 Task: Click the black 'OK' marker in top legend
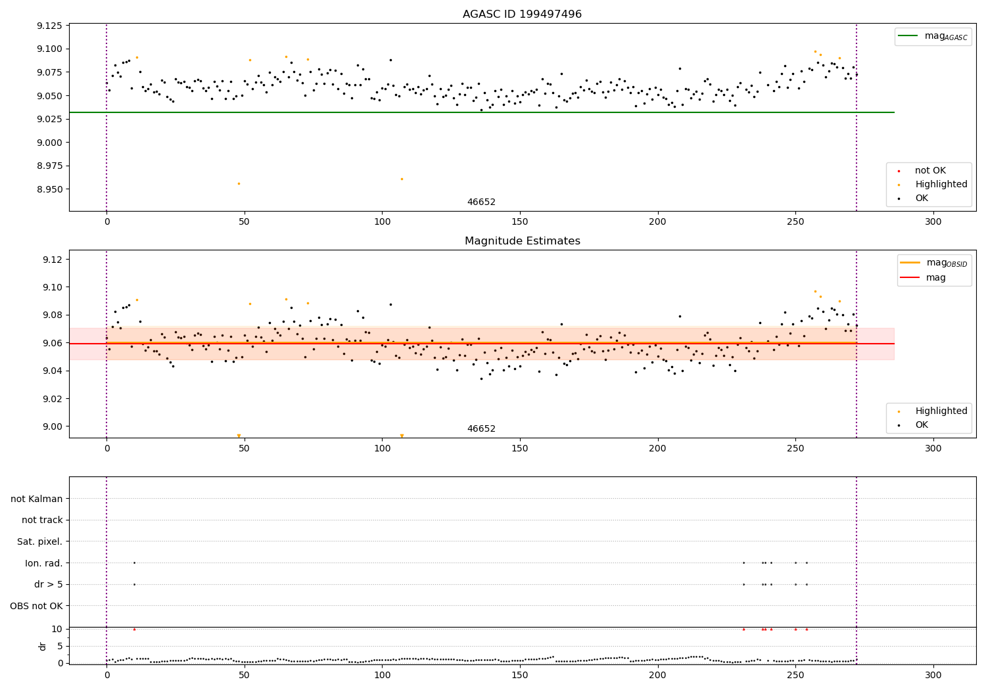[899, 198]
